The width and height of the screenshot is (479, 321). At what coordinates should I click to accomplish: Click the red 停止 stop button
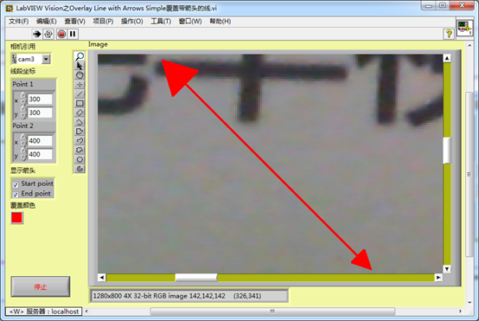pos(41,286)
